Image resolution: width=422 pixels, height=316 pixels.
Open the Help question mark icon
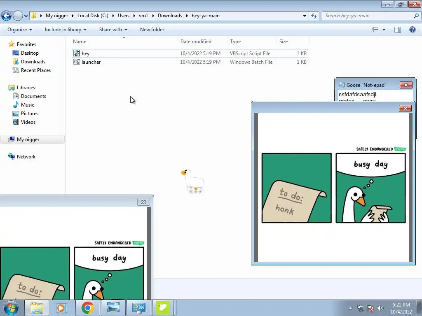(412, 30)
